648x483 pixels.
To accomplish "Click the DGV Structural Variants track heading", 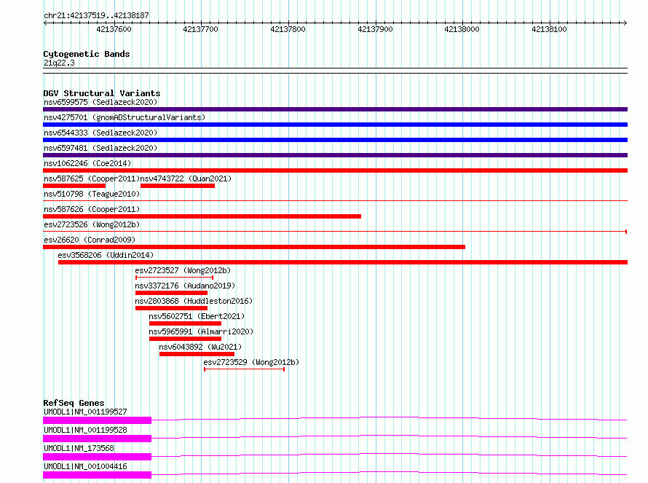I will pos(102,93).
